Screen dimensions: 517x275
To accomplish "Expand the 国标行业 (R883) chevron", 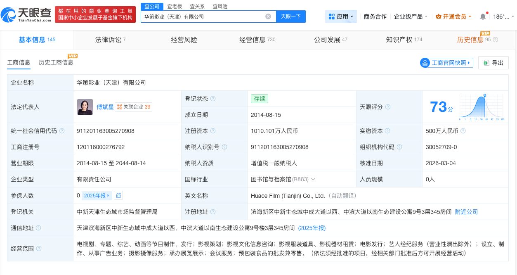I will [314, 179].
